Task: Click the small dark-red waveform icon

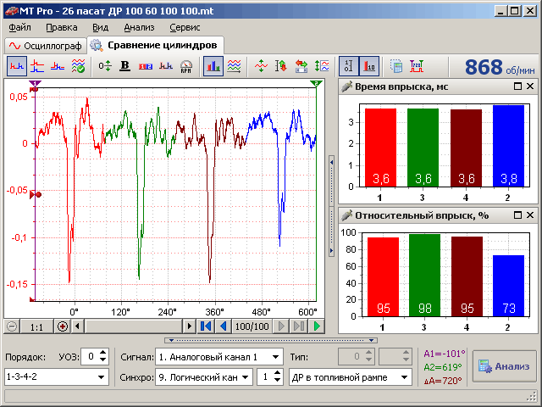Action: click(166, 66)
